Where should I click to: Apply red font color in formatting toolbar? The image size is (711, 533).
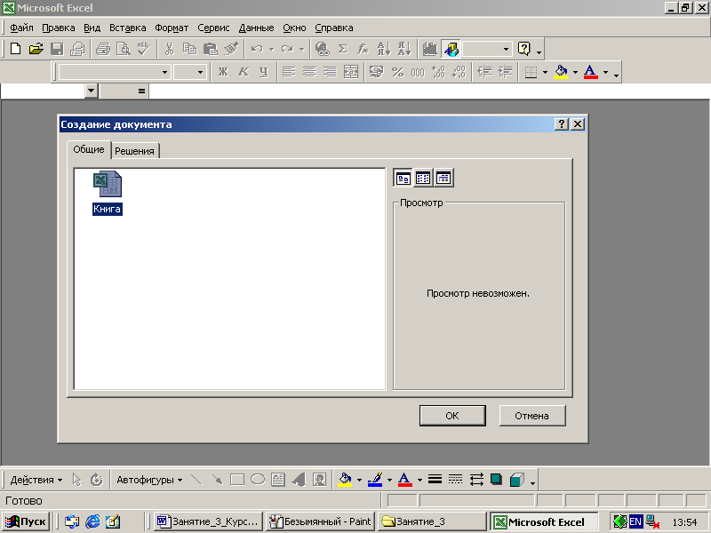coord(590,72)
